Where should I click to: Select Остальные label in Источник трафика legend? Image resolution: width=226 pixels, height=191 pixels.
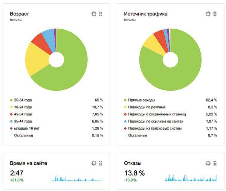pyautogui.click(x=137, y=135)
